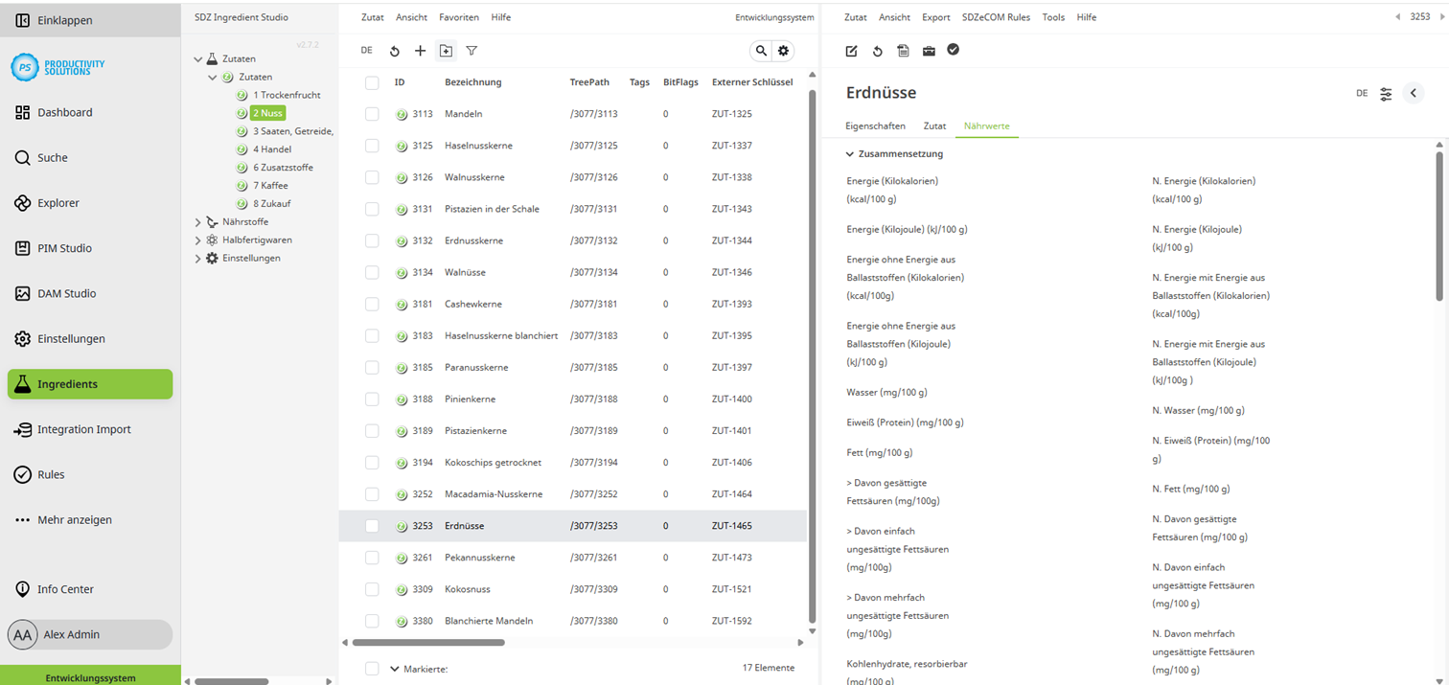Switch to the Eigenschaften tab
The height and width of the screenshot is (685, 1449).
875,126
